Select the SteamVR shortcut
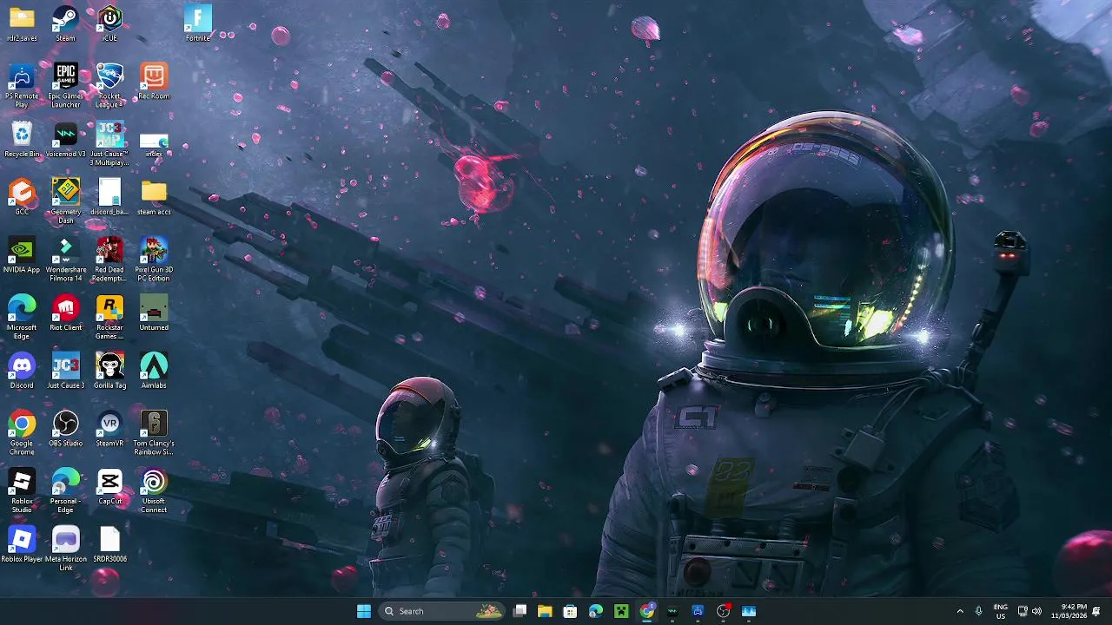This screenshot has height=625, width=1112. pyautogui.click(x=109, y=428)
